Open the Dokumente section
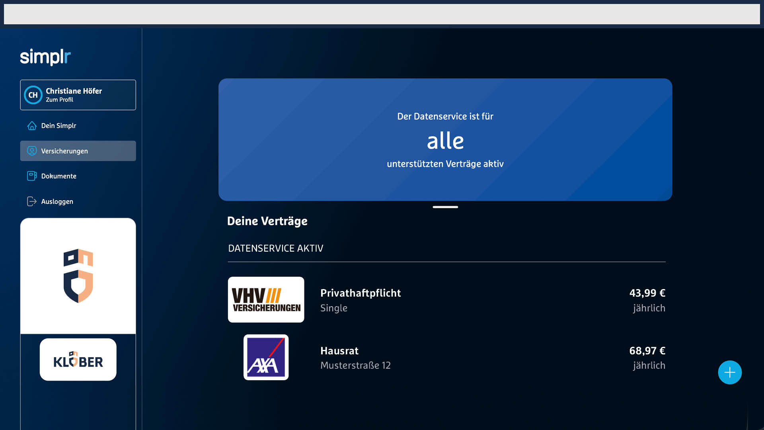 (58, 176)
